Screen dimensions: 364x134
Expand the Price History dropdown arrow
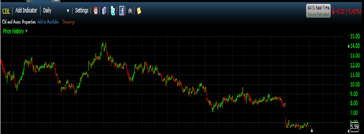[26, 31]
